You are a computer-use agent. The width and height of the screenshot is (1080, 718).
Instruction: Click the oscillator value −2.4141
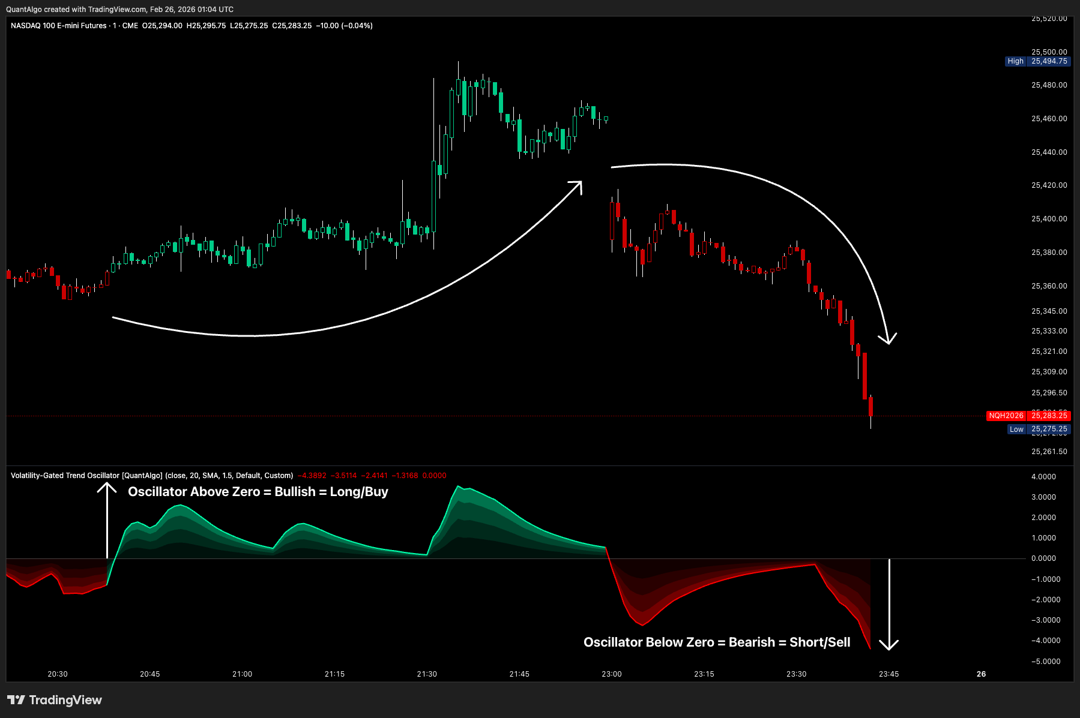point(375,476)
